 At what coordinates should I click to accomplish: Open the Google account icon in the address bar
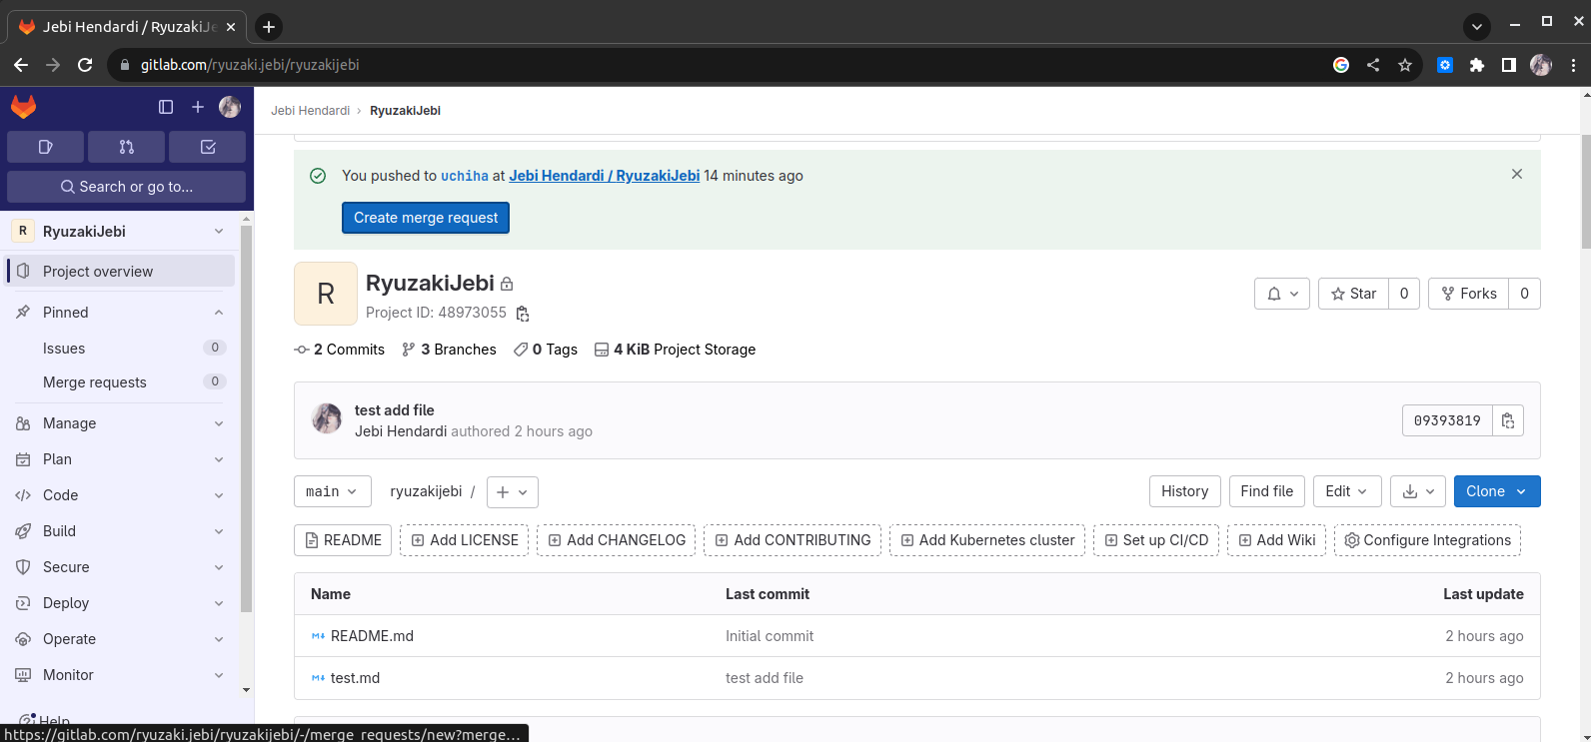(1341, 65)
